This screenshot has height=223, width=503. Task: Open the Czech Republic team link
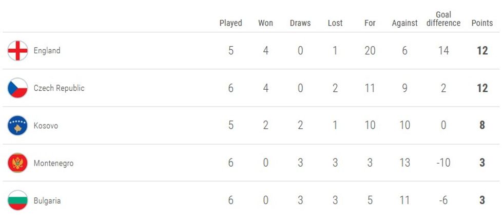[x=59, y=88]
